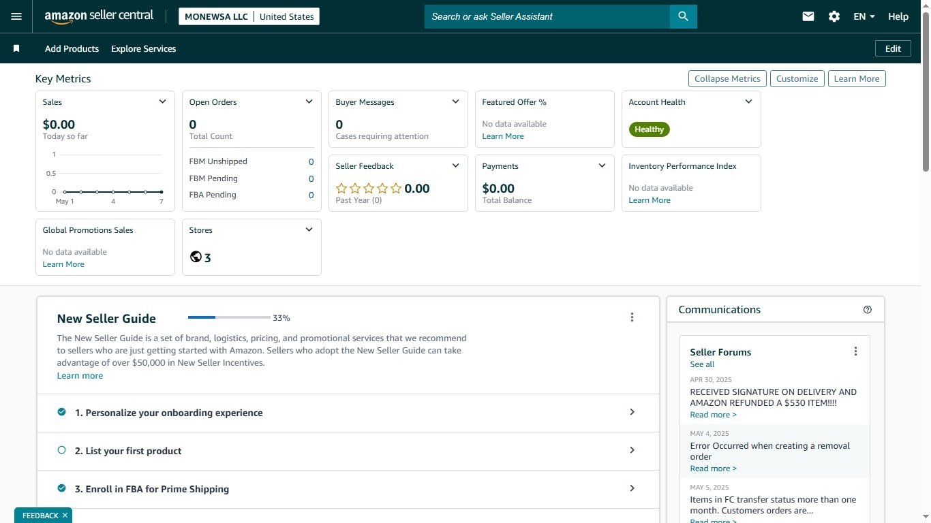This screenshot has height=523, width=931.
Task: Click See all under Seller Forums
Action: point(702,364)
